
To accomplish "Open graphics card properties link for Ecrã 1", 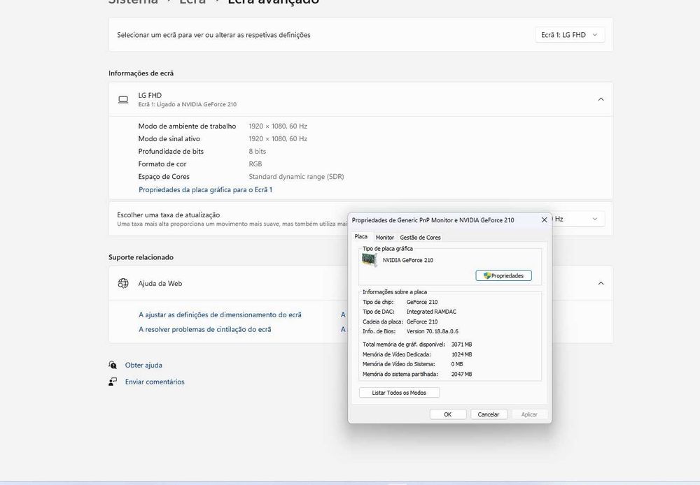I will [205, 189].
